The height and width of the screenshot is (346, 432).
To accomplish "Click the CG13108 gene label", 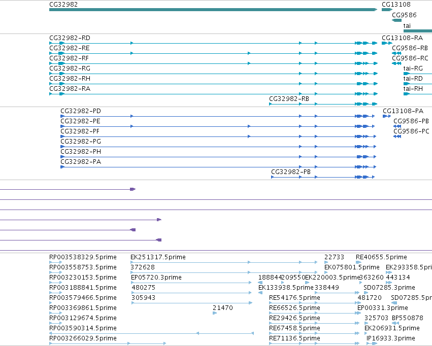I will pyautogui.click(x=396, y=5).
